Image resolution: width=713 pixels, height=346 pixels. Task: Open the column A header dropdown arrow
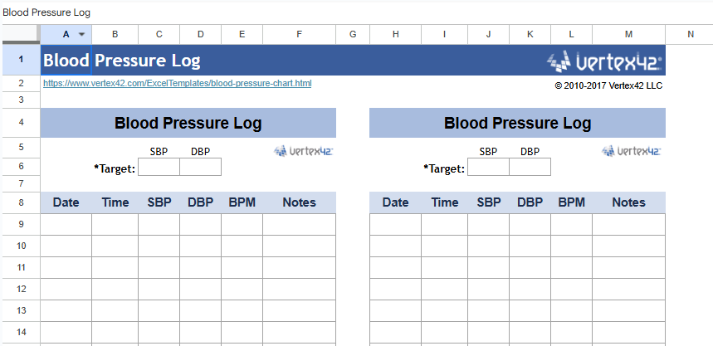click(x=81, y=34)
